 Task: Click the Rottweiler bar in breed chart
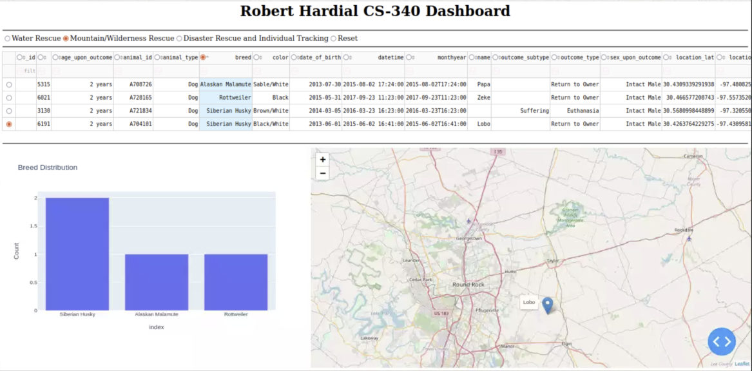tap(236, 282)
